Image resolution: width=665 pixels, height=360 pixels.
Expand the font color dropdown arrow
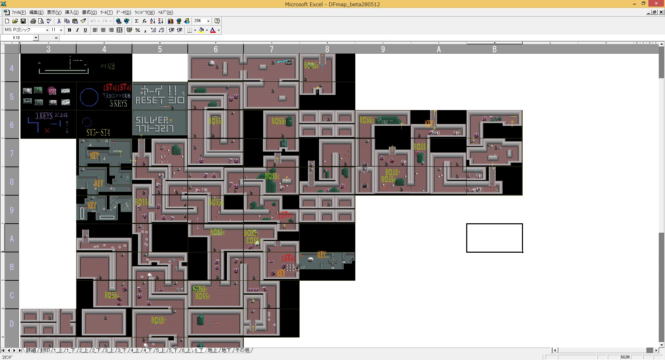pyautogui.click(x=219, y=30)
